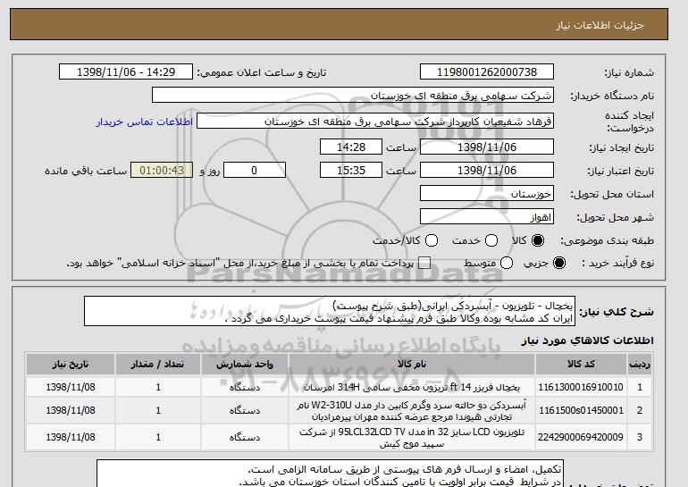Click the buyer organization name field
Viewport: 688px width, 487px height.
353,96
